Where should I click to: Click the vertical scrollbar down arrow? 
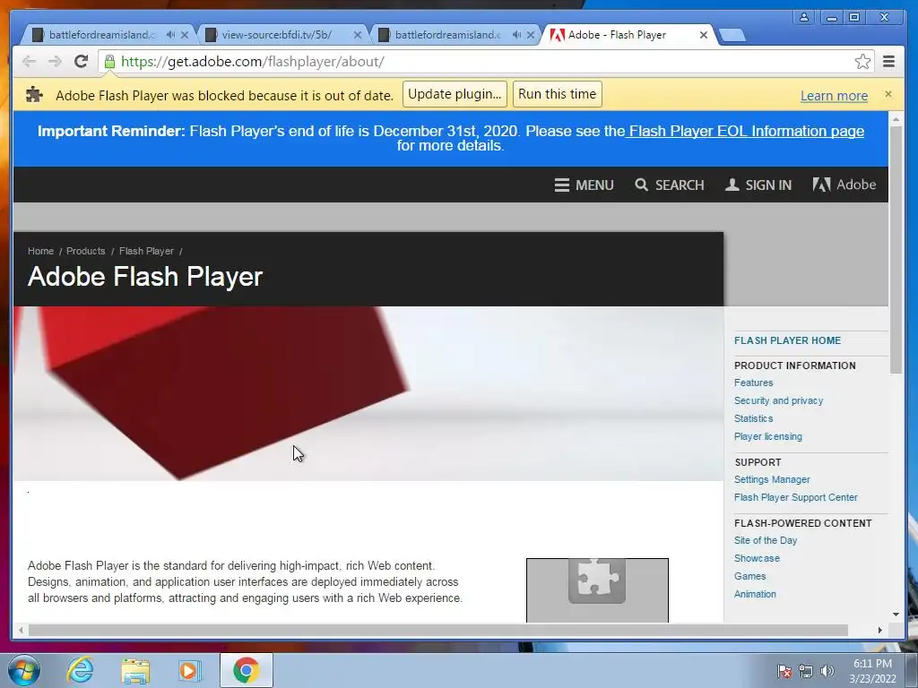tap(896, 615)
